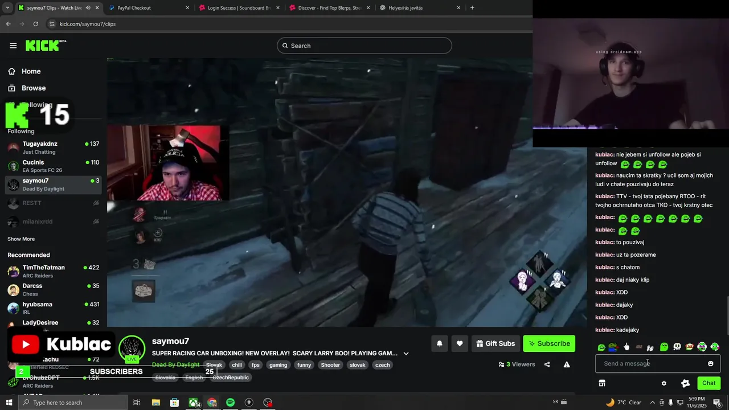Click the Slovak tag
This screenshot has width=729, height=410.
[214, 365]
